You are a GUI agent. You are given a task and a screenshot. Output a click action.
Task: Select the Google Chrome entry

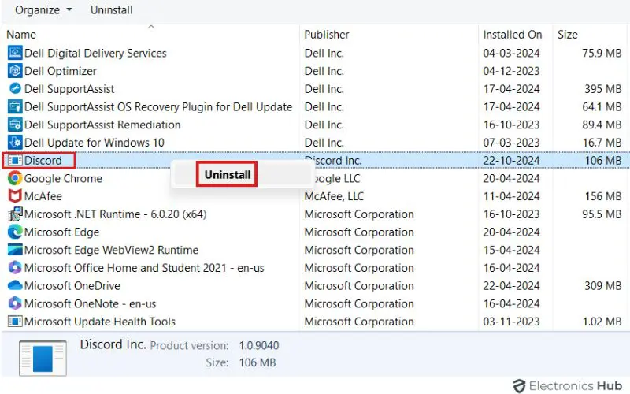click(63, 178)
